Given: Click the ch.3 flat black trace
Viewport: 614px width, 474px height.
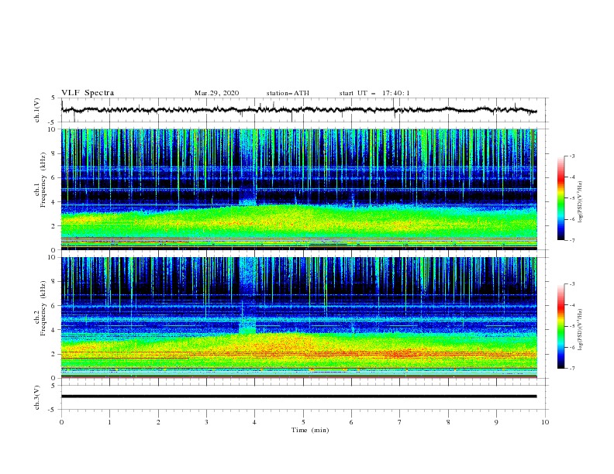Looking at the screenshot, I should (298, 397).
